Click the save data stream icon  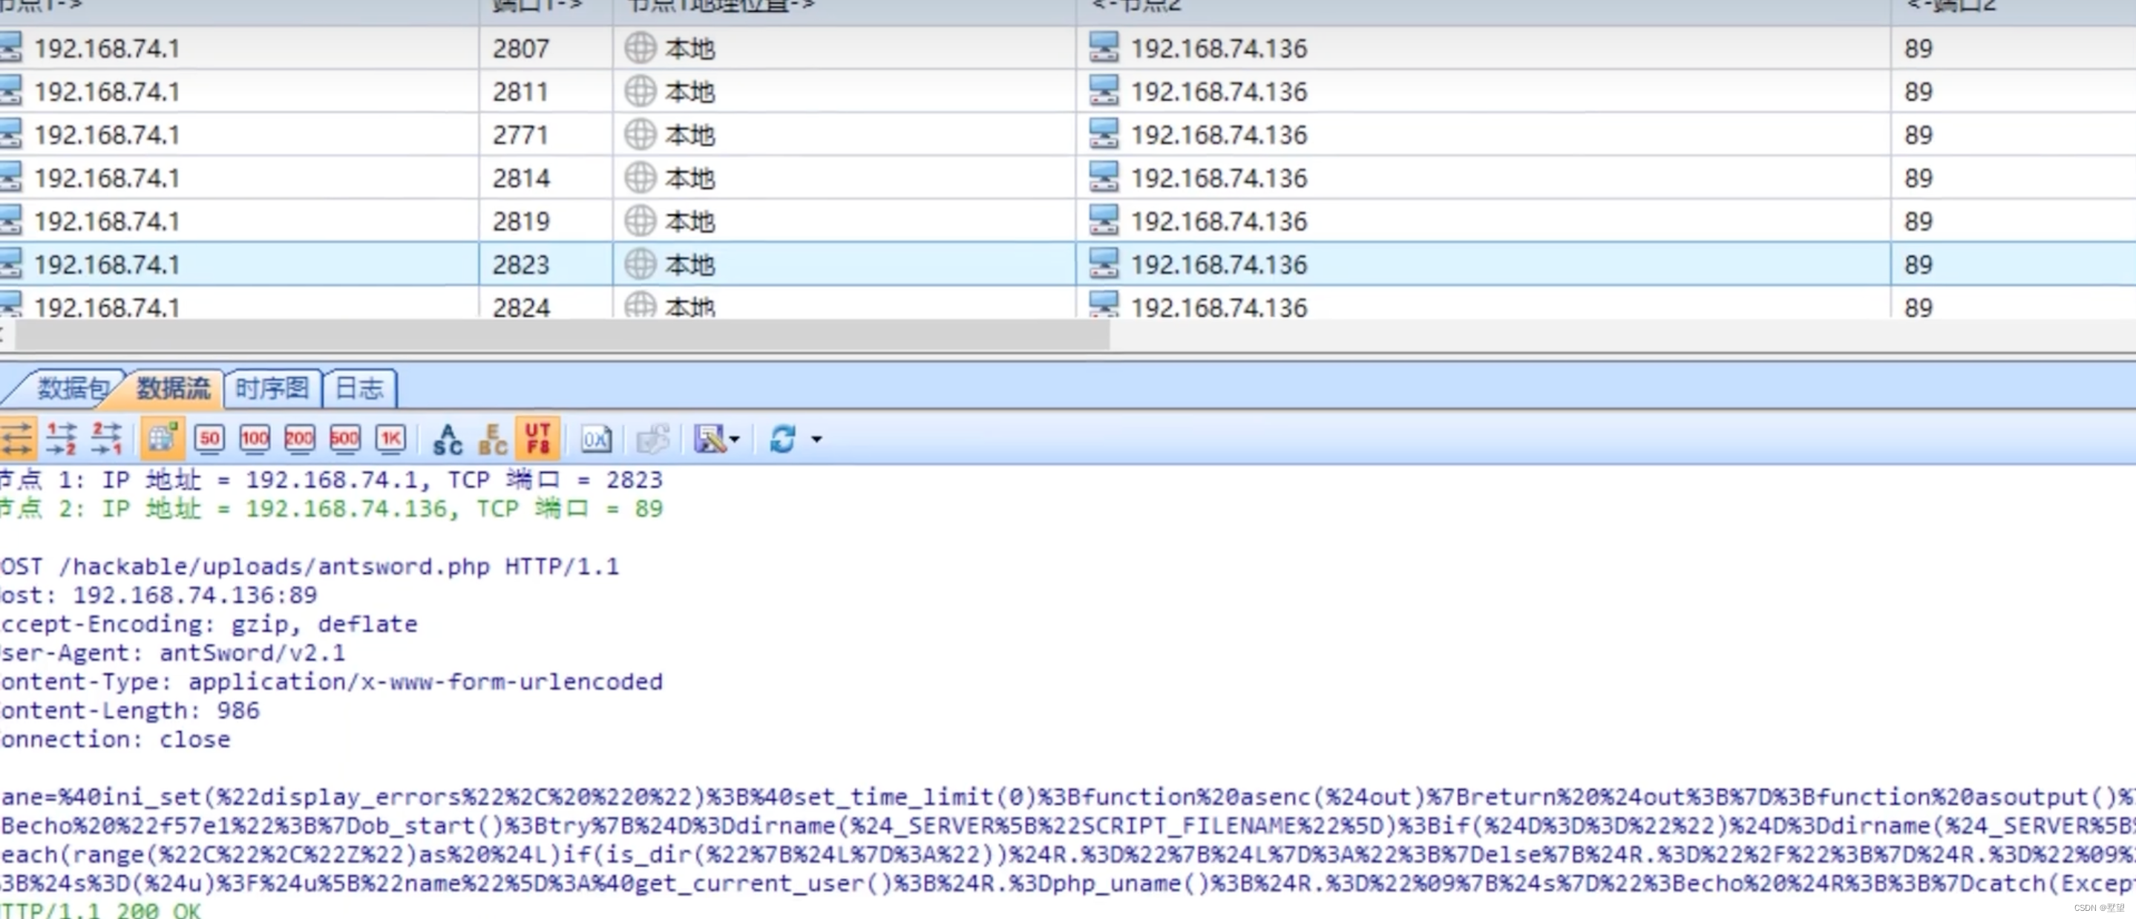point(710,438)
